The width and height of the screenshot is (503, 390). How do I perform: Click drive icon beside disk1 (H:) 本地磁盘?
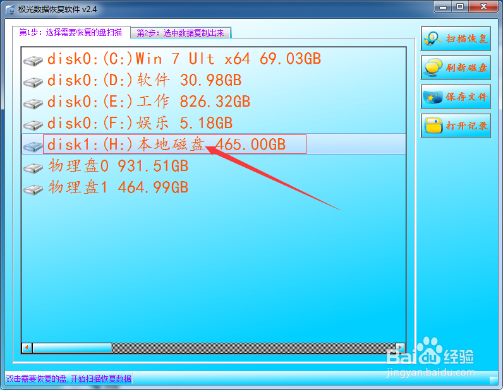pyautogui.click(x=33, y=146)
